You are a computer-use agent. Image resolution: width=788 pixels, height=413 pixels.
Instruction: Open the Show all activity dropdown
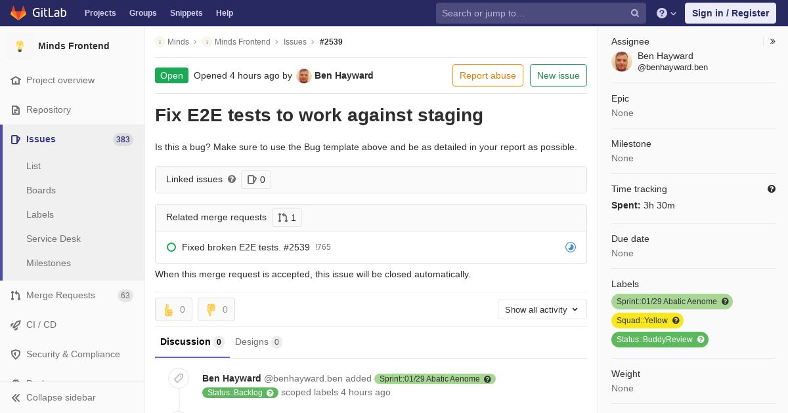(542, 309)
